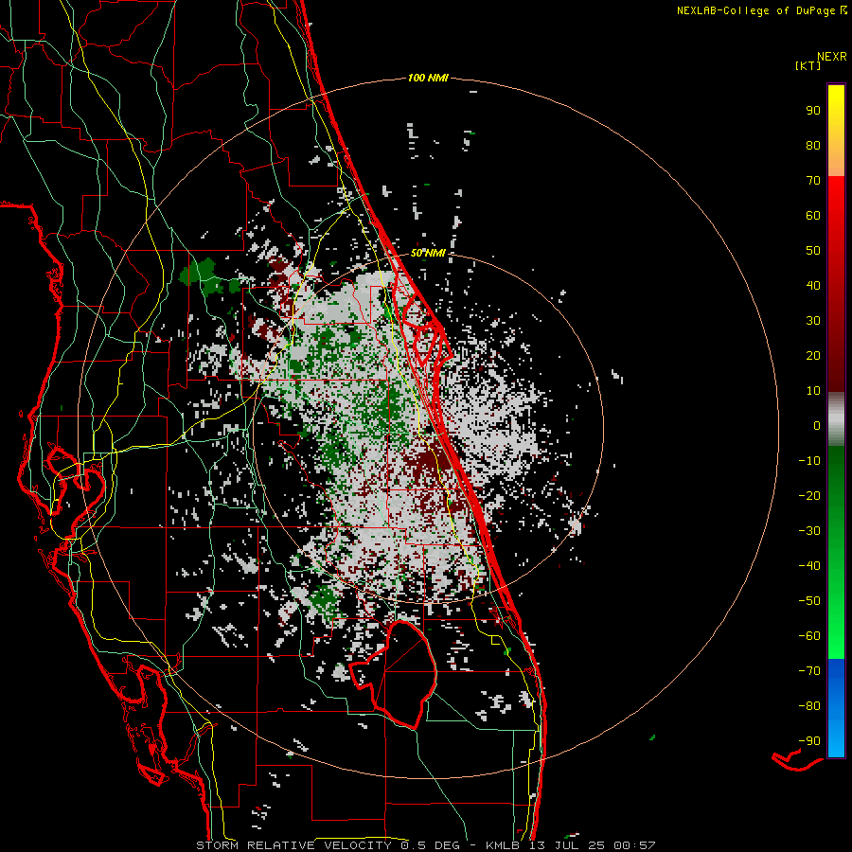
Task: Select the -70 value on velocity scale
Action: [809, 671]
